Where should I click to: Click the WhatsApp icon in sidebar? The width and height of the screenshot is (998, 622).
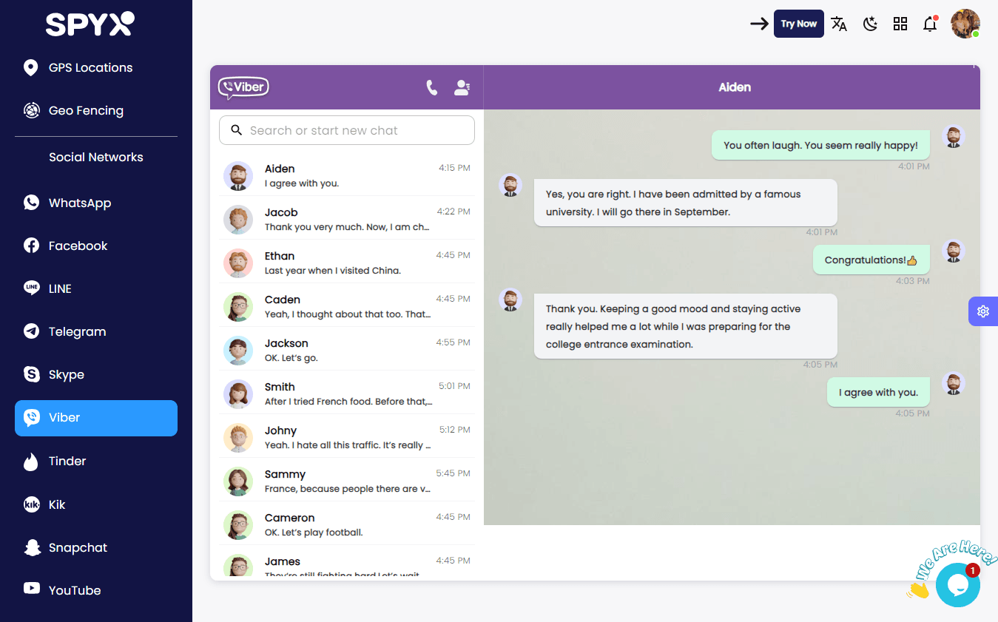[x=31, y=203]
